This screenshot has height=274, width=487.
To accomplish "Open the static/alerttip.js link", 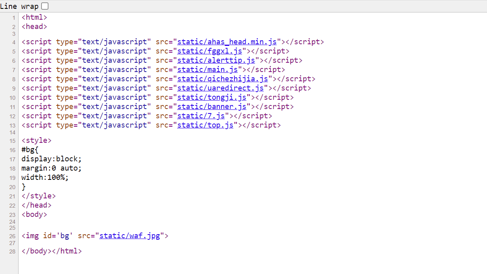I will pyautogui.click(x=216, y=60).
